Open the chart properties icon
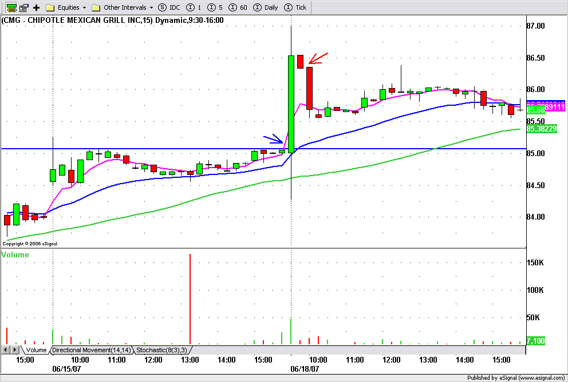Screen dimensions: 568x382 24,7
